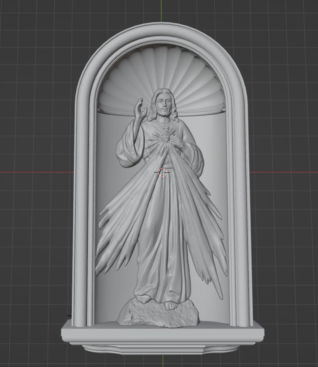Click the statue's bare foot on the right
The width and height of the screenshot is (318, 367).
click(172, 305)
